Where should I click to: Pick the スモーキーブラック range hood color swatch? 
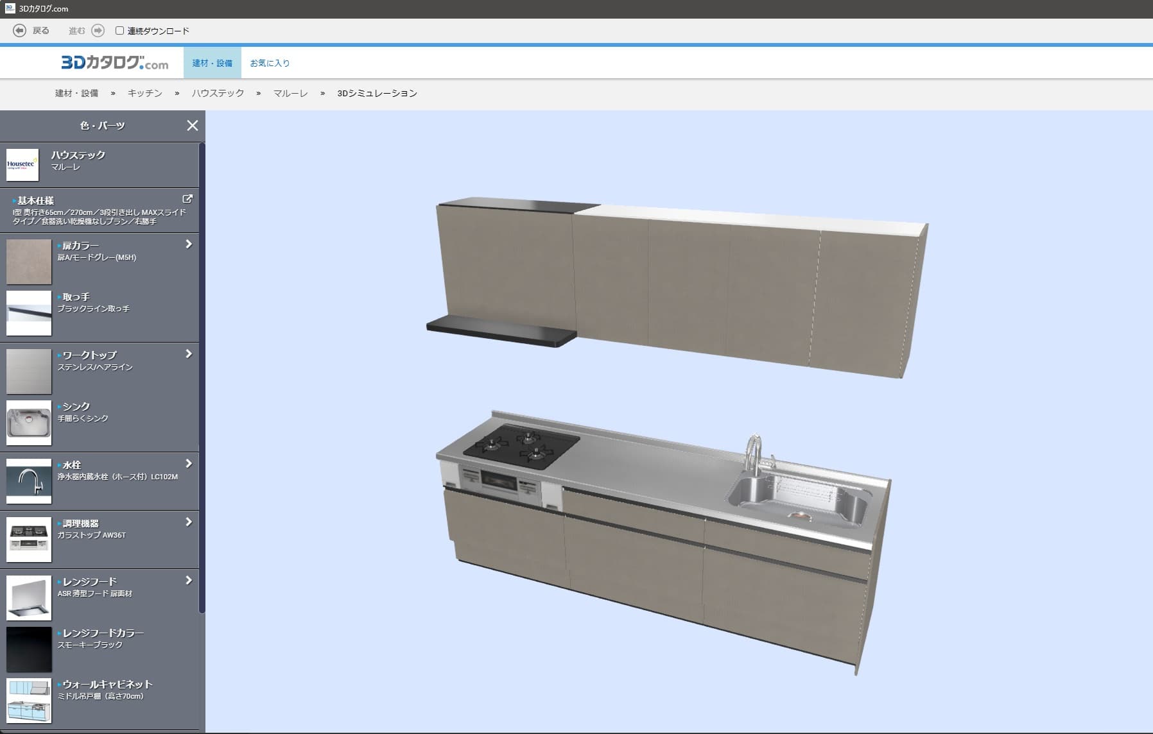click(x=29, y=649)
